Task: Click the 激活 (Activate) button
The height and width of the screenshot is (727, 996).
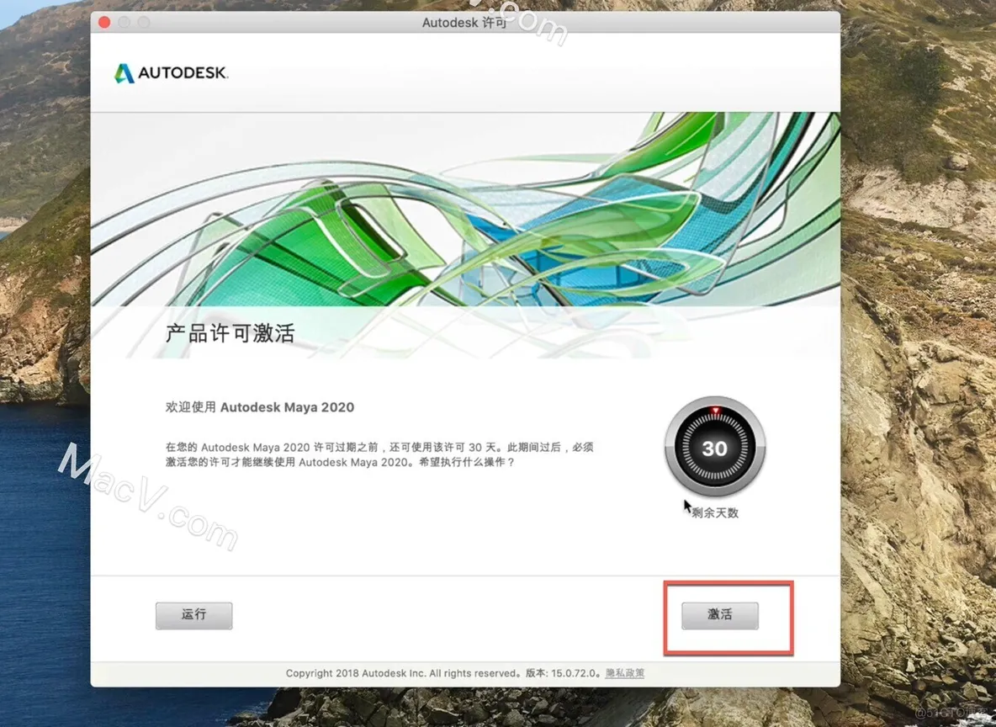Action: (720, 615)
